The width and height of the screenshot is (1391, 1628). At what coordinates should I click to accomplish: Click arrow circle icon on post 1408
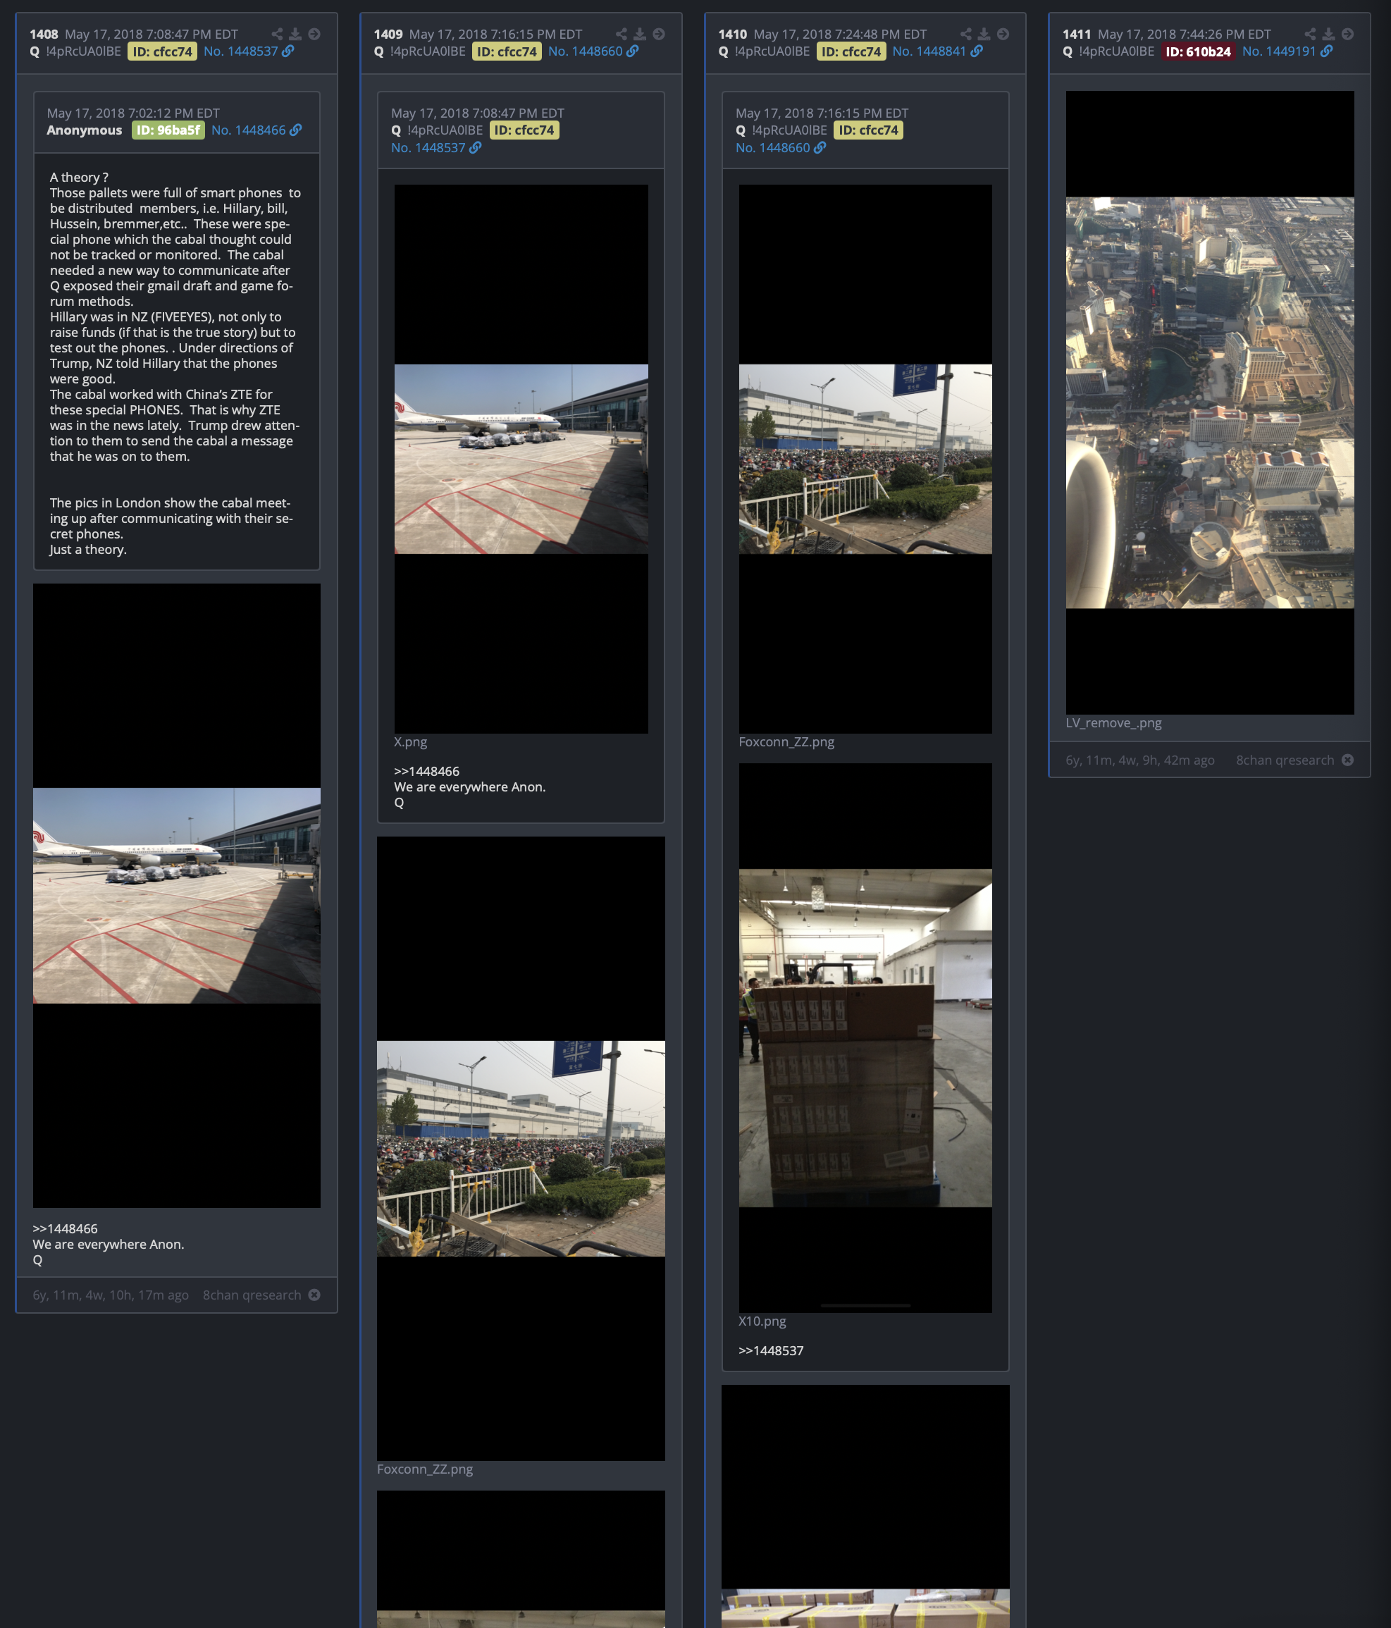314,34
